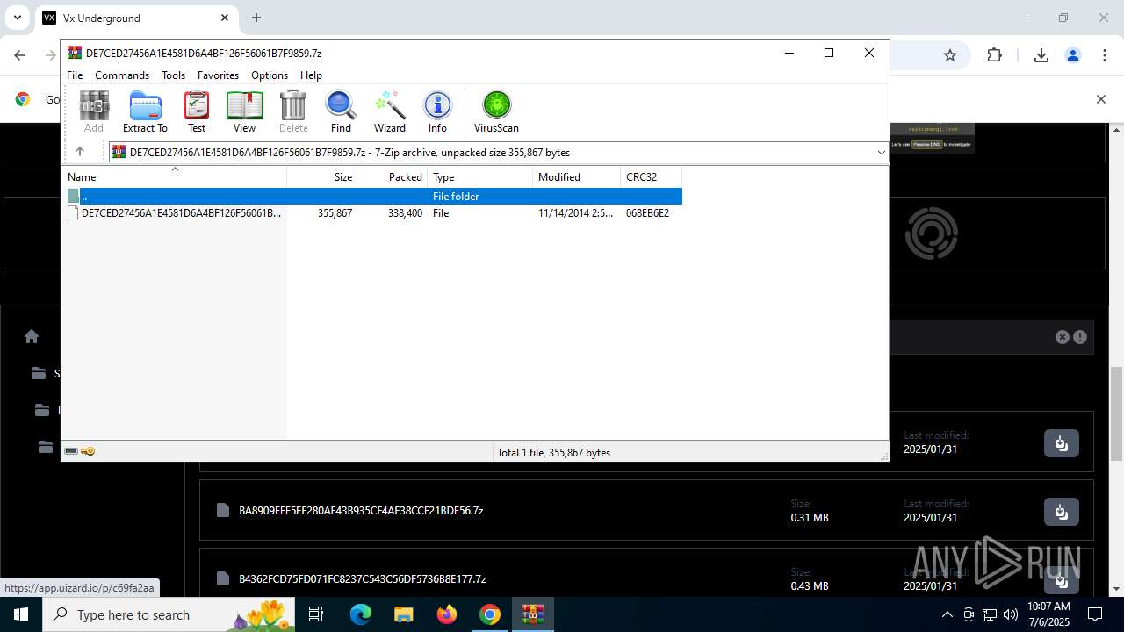Screen dimensions: 1124x632
Task: Click the Delete toolbar icon
Action: coord(293,111)
